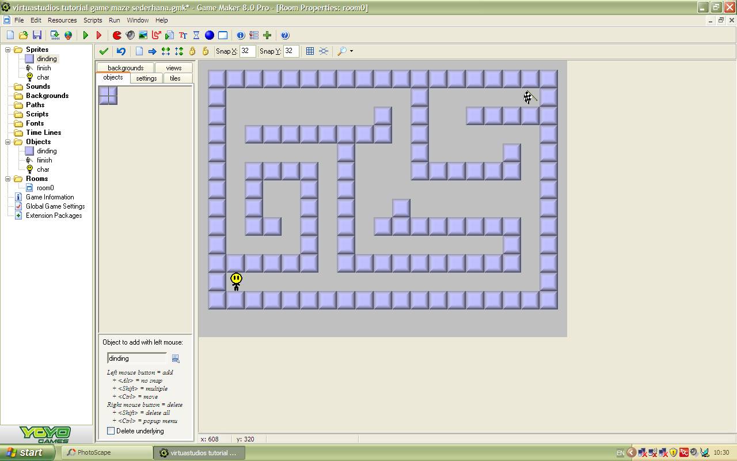
Task: Open Global Game Settings via the toolbar icon
Action: click(254, 35)
